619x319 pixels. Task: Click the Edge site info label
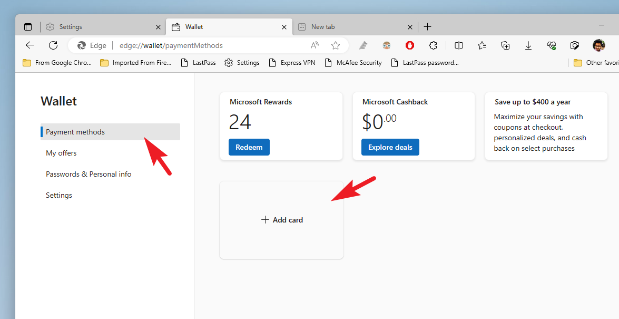[92, 45]
